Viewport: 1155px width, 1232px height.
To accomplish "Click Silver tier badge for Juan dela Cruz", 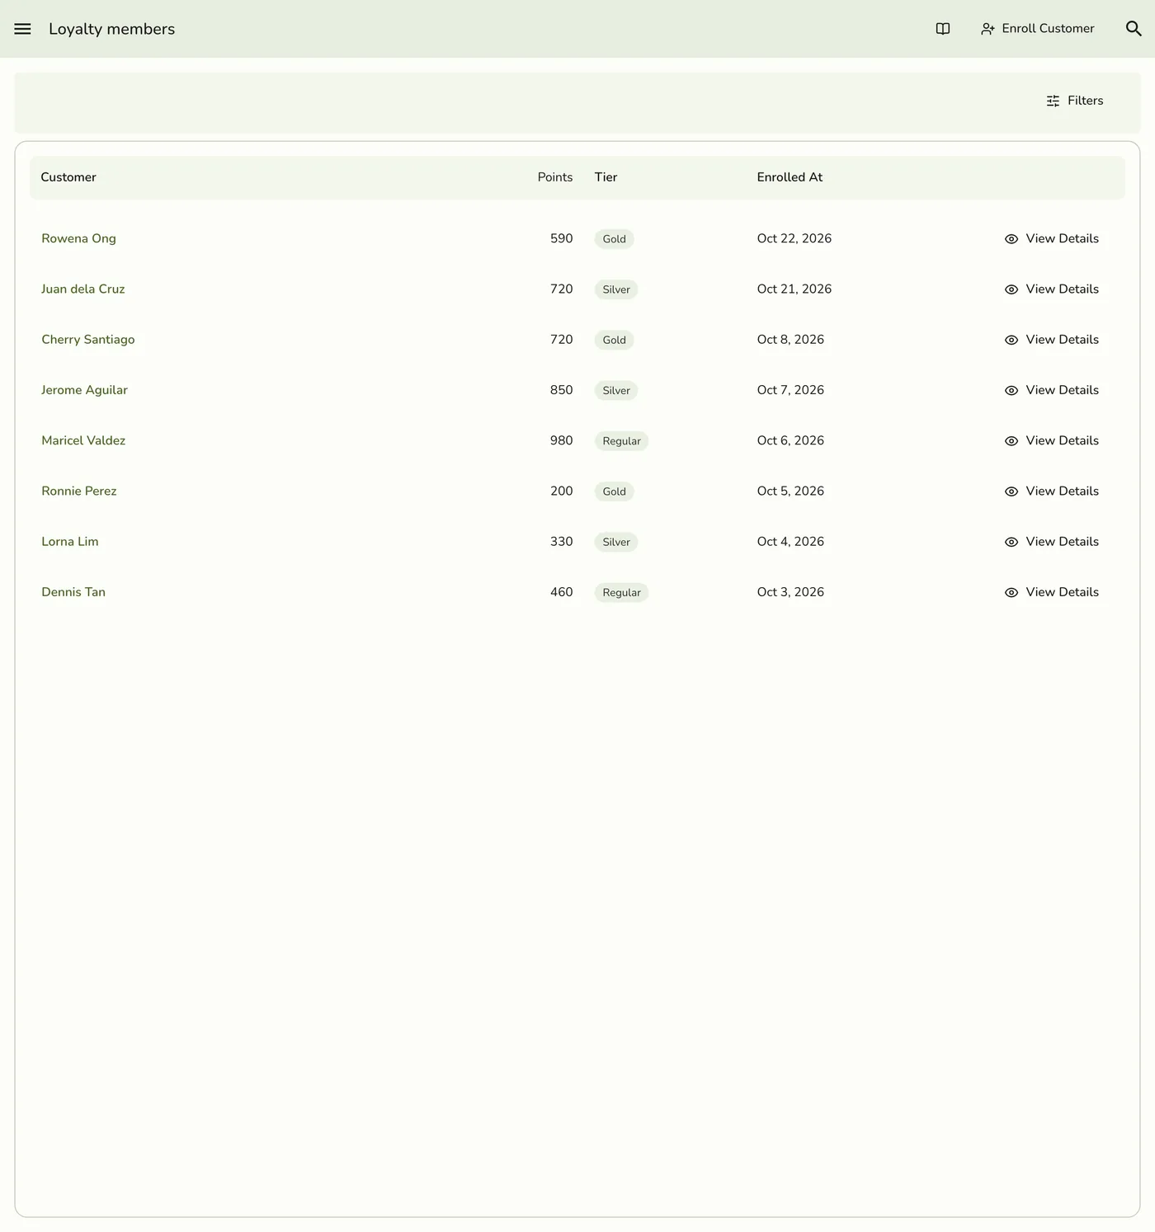I will pos(616,289).
